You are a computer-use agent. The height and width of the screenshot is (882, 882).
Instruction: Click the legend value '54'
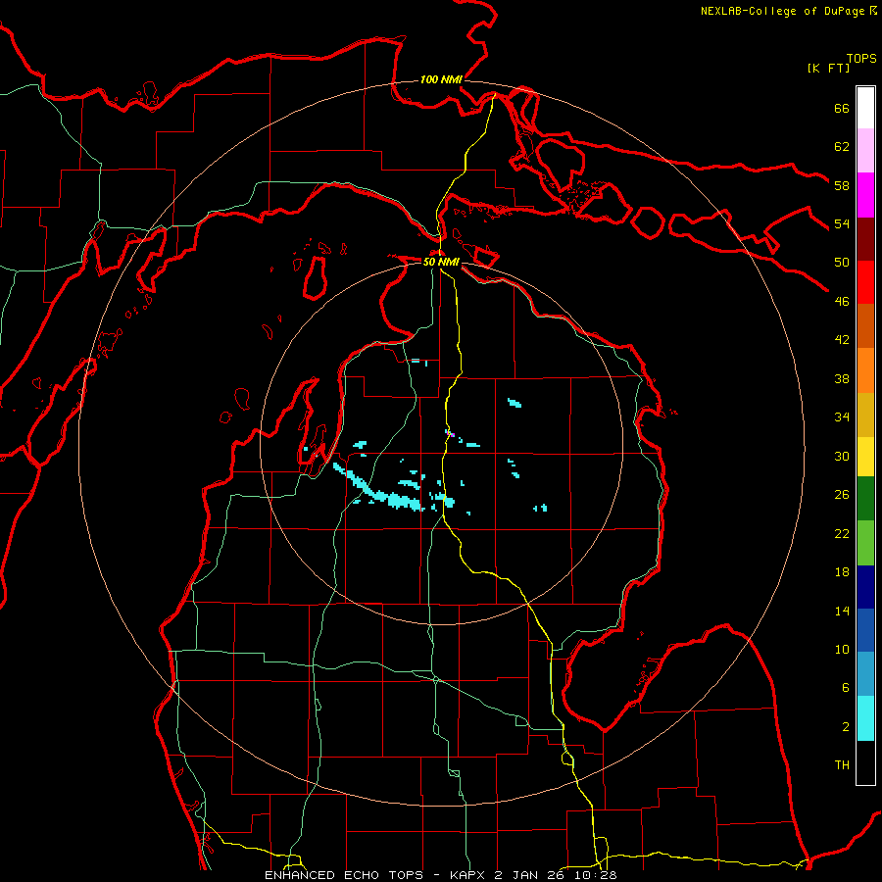click(842, 224)
